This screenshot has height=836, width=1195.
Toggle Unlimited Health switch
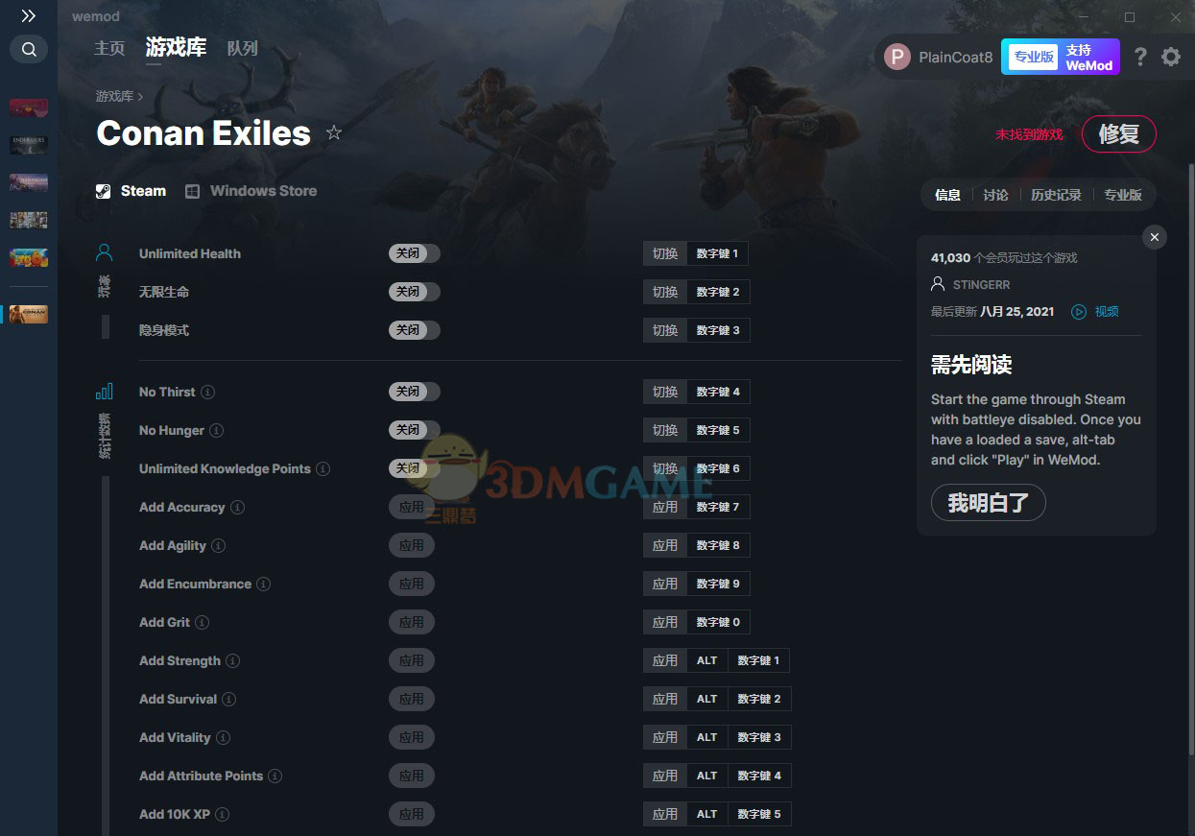coord(415,253)
